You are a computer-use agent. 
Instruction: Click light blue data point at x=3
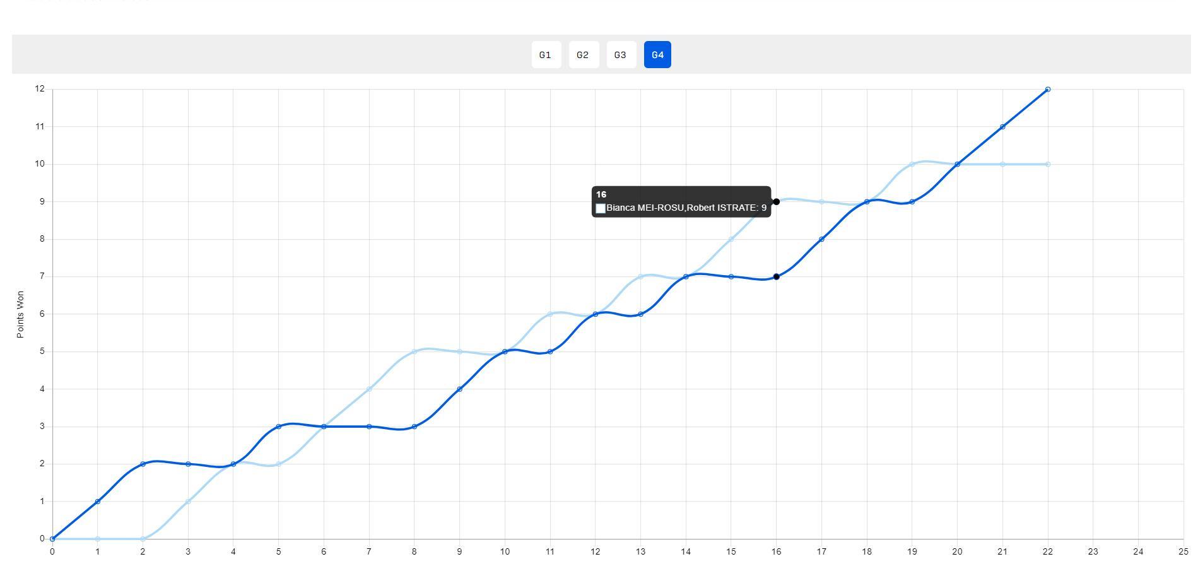click(x=188, y=502)
